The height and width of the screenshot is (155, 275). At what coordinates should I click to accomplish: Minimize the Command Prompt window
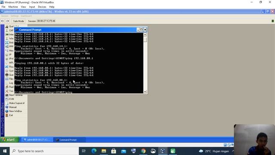tap(138, 30)
